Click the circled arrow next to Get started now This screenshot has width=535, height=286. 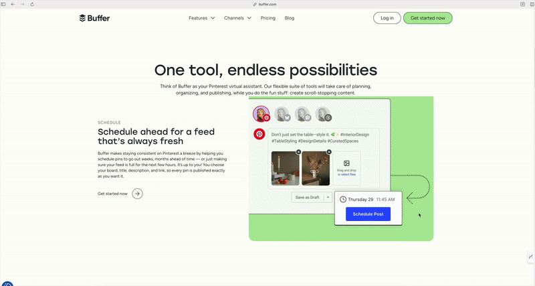tap(137, 194)
